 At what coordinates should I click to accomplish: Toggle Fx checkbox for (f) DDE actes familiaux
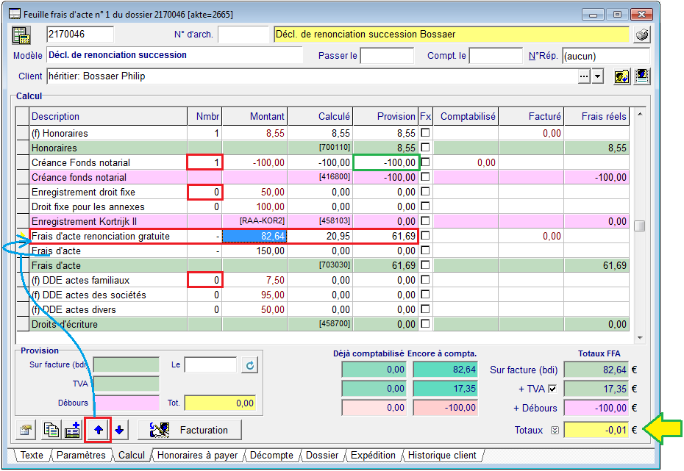[425, 280]
